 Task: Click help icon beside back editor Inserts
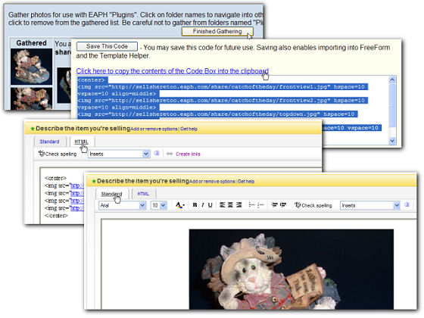[x=157, y=153]
